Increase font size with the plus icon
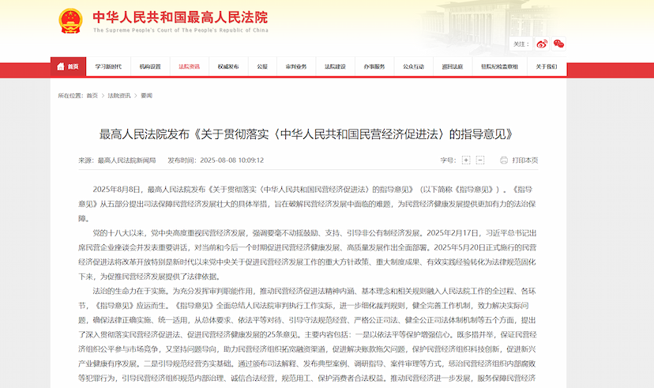 (x=466, y=160)
